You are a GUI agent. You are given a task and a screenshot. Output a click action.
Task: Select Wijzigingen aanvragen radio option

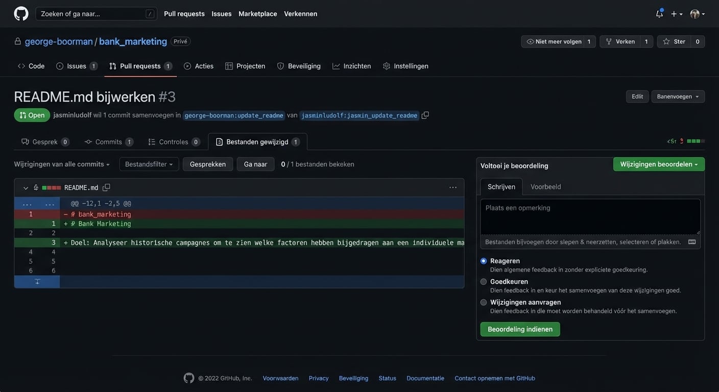484,302
